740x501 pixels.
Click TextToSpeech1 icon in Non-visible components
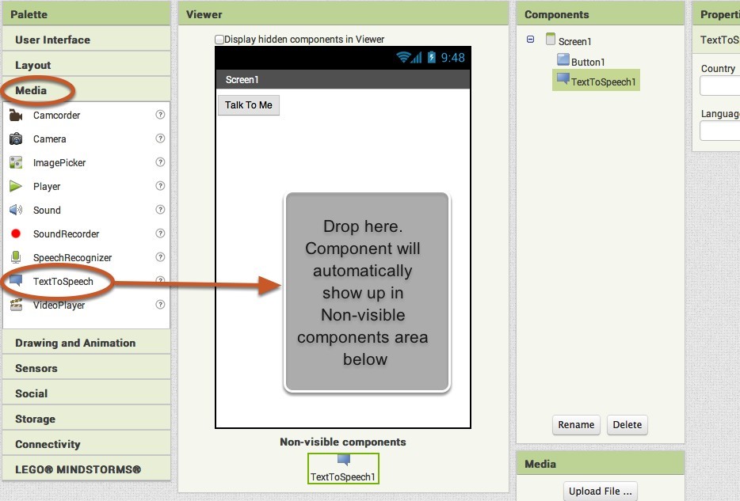[x=344, y=460]
